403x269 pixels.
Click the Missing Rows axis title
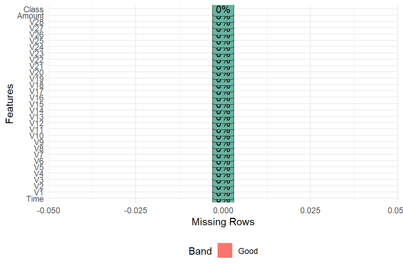[223, 222]
